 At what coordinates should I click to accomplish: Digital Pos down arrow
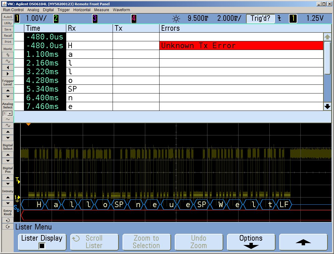click(8, 184)
